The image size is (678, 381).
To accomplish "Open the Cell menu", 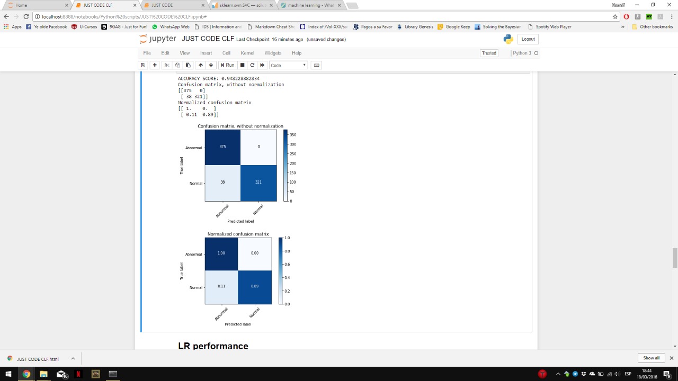I will [226, 53].
